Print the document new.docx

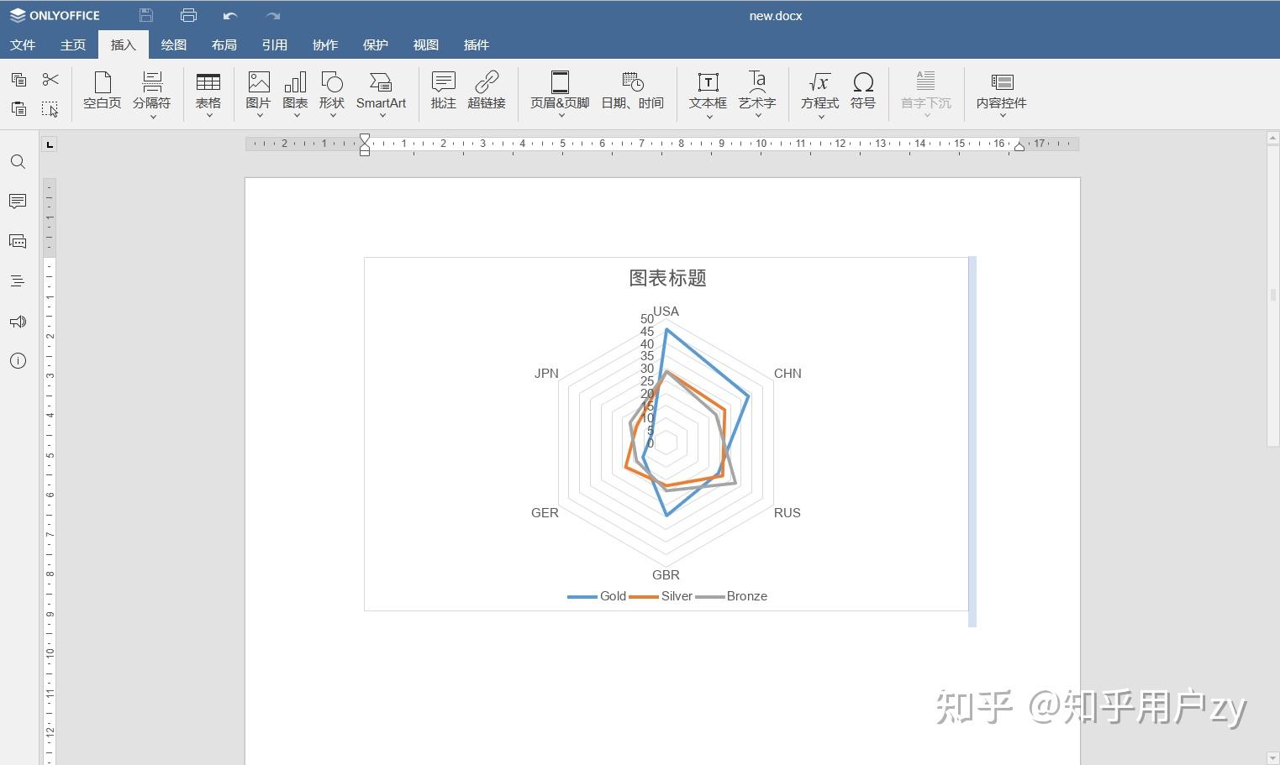click(x=188, y=14)
